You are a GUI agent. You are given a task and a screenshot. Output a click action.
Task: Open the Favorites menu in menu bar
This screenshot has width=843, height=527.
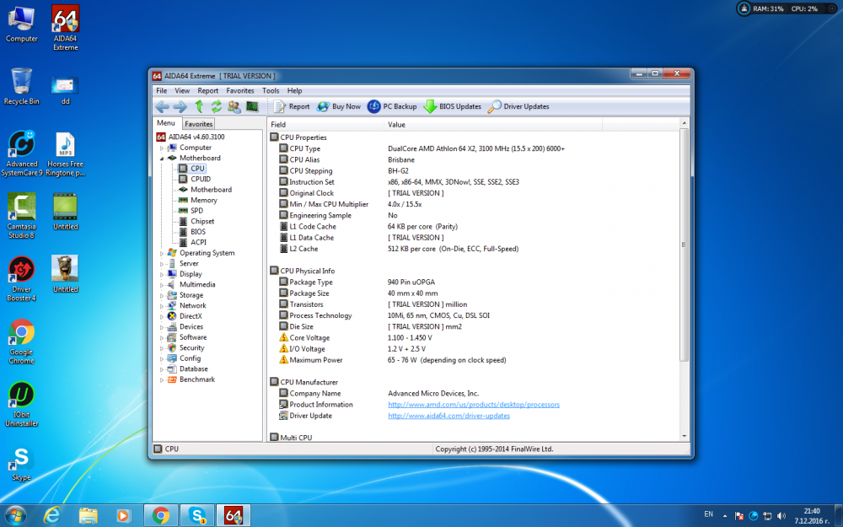coord(239,91)
